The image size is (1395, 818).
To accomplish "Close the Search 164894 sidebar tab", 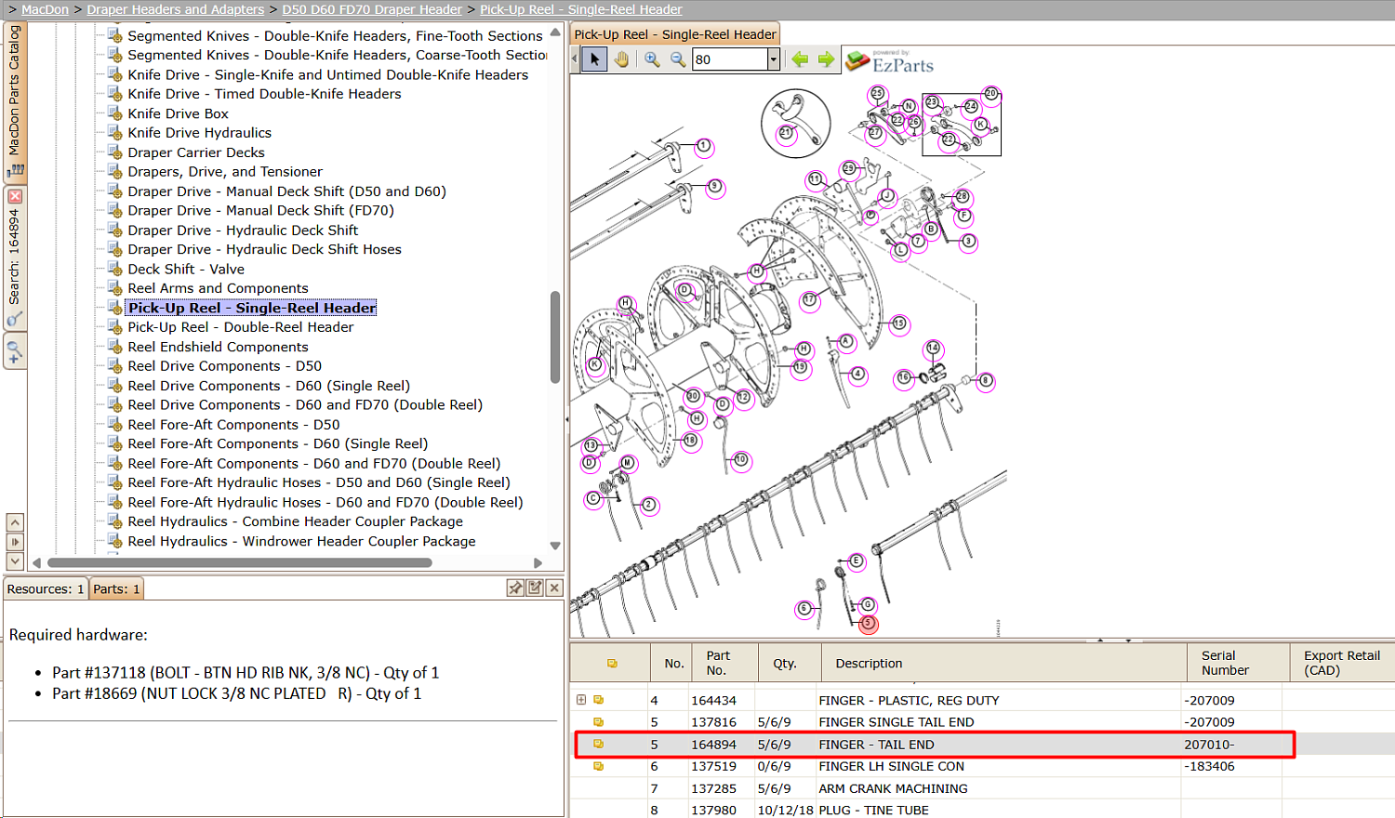I will coord(15,196).
